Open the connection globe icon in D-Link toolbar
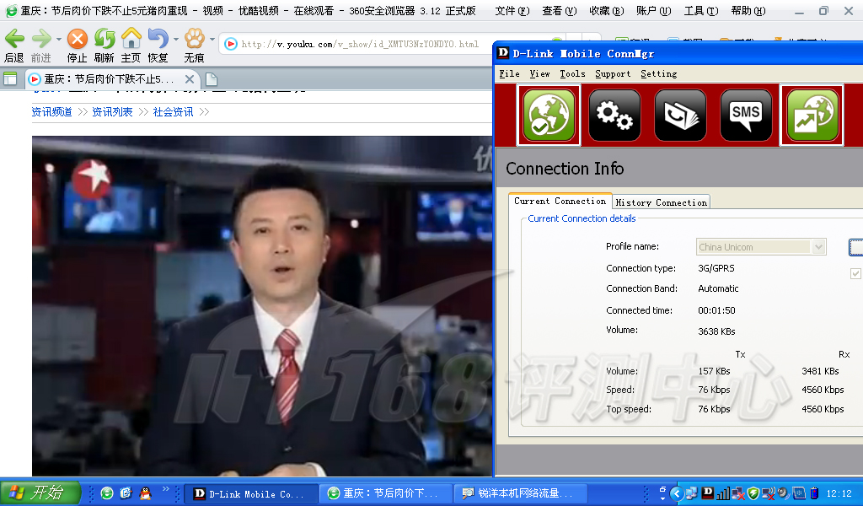Screen dimensions: 863x506 point(549,116)
